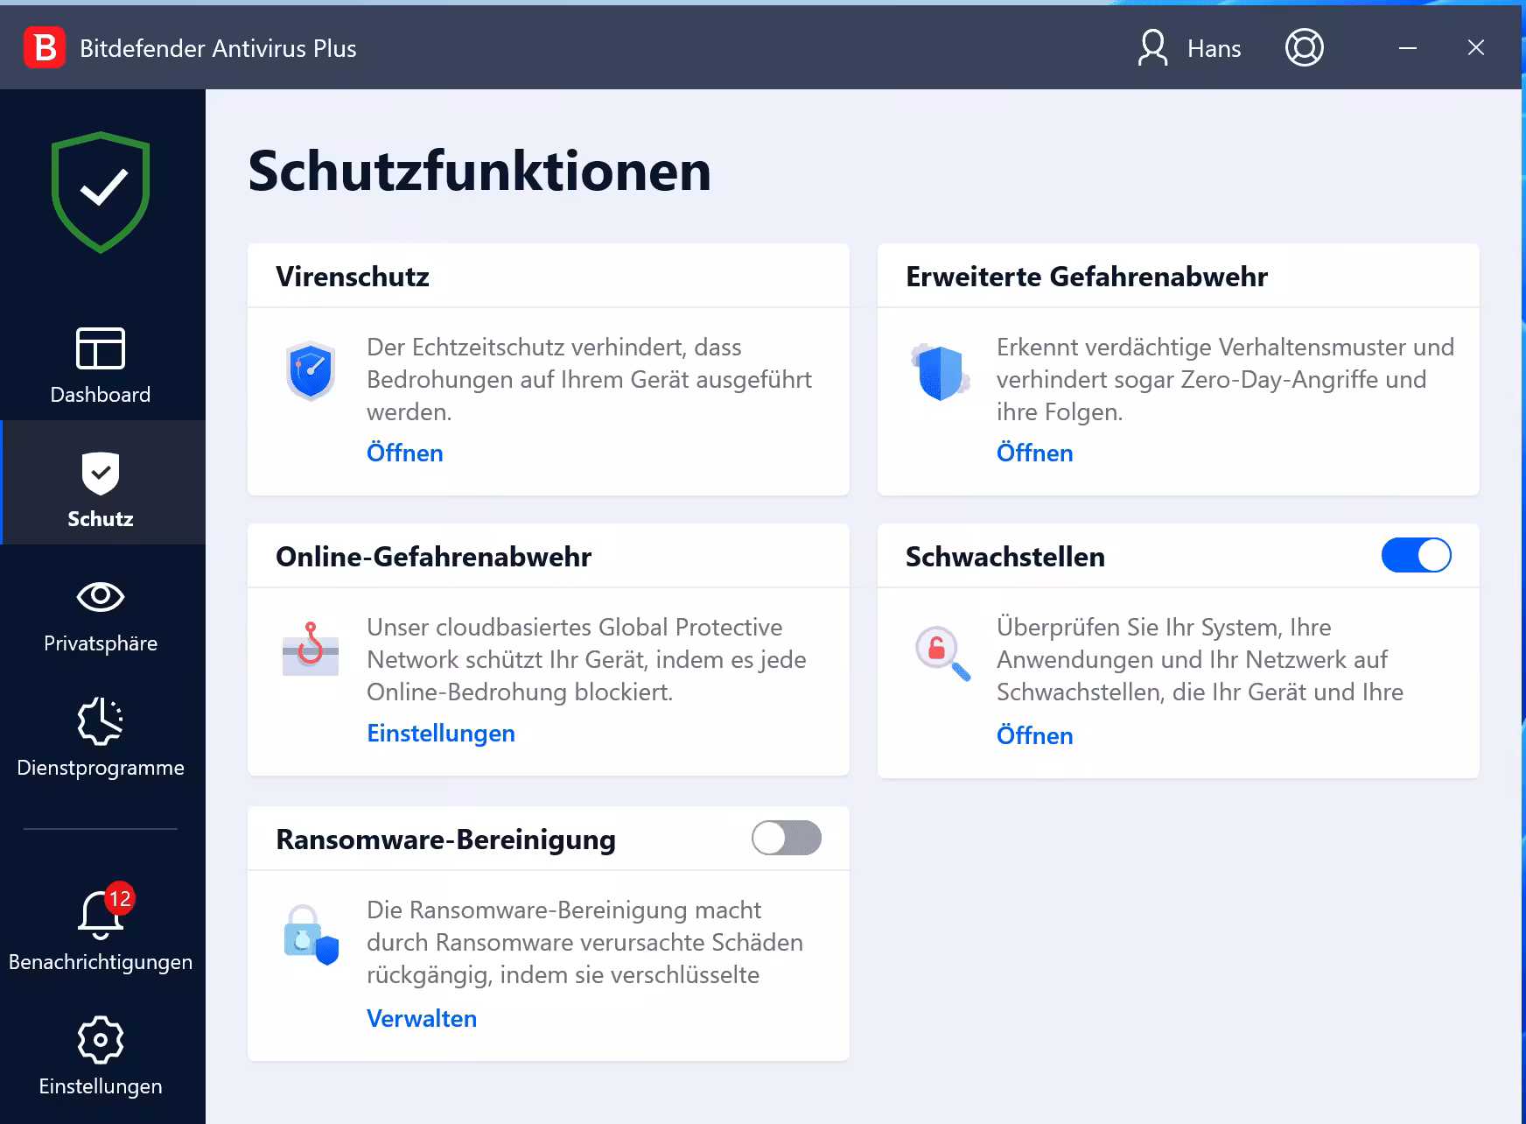Open Einstellungen via the gear icon

(100, 1040)
